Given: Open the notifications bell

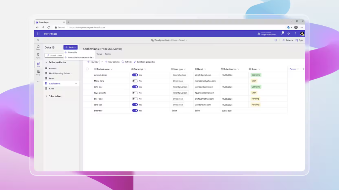Looking at the screenshot, I should tap(282, 34).
